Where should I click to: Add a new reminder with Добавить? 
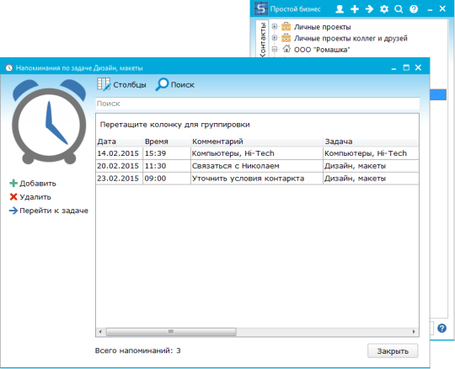33,184
